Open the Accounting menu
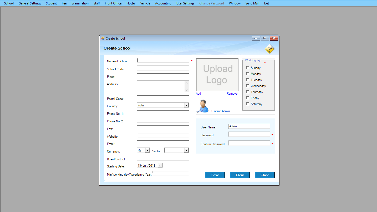The image size is (377, 212). [x=163, y=3]
